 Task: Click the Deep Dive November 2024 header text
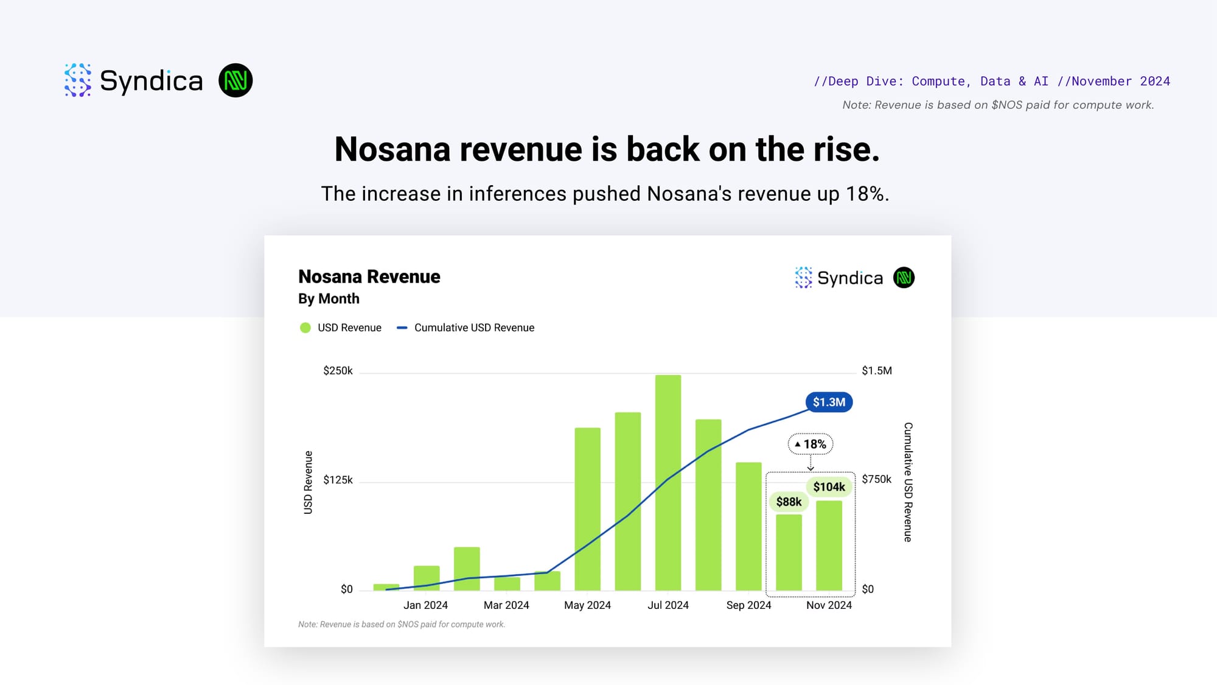point(992,81)
